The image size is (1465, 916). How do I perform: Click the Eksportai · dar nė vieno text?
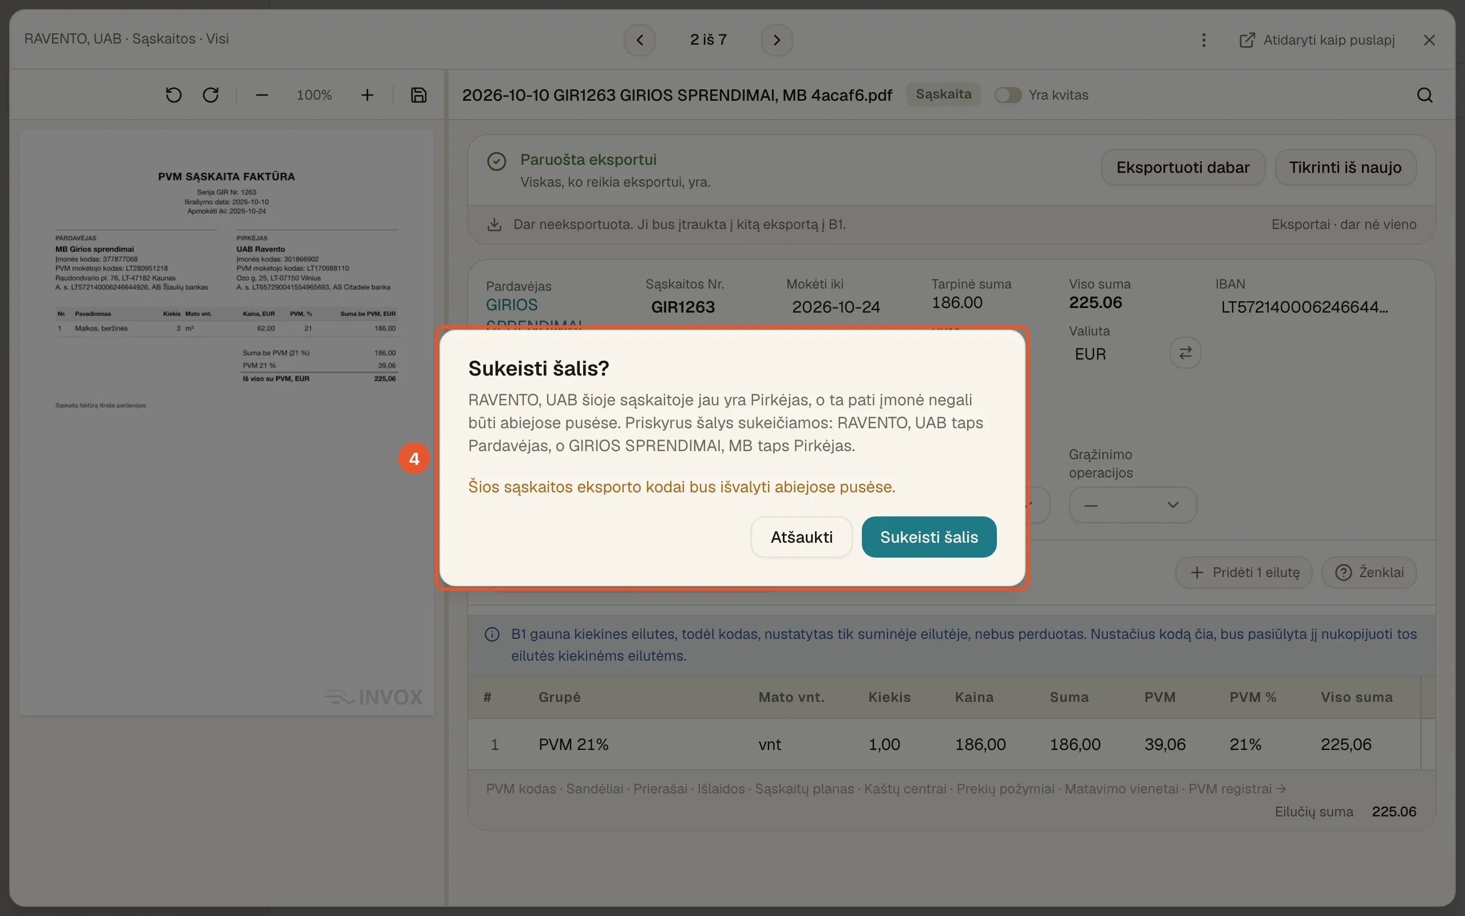[1343, 225]
